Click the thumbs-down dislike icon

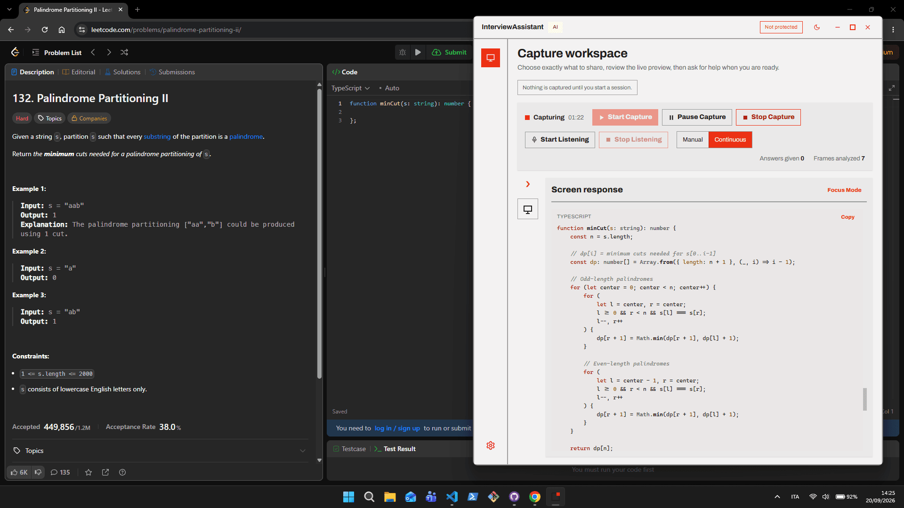(38, 472)
